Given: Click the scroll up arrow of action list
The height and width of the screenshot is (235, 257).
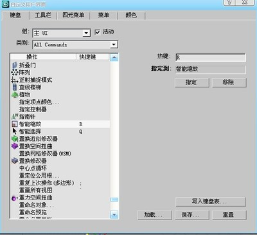Looking at the screenshot, I should [x=114, y=57].
